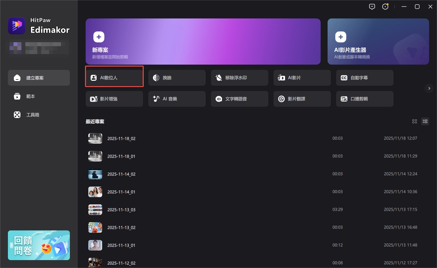
Task: Select the AI影片 tool
Action: (x=302, y=78)
